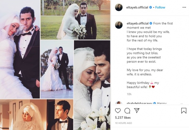Save post using bookmark icon
Image resolution: width=189 pixels, height=130 pixels.
[184, 111]
